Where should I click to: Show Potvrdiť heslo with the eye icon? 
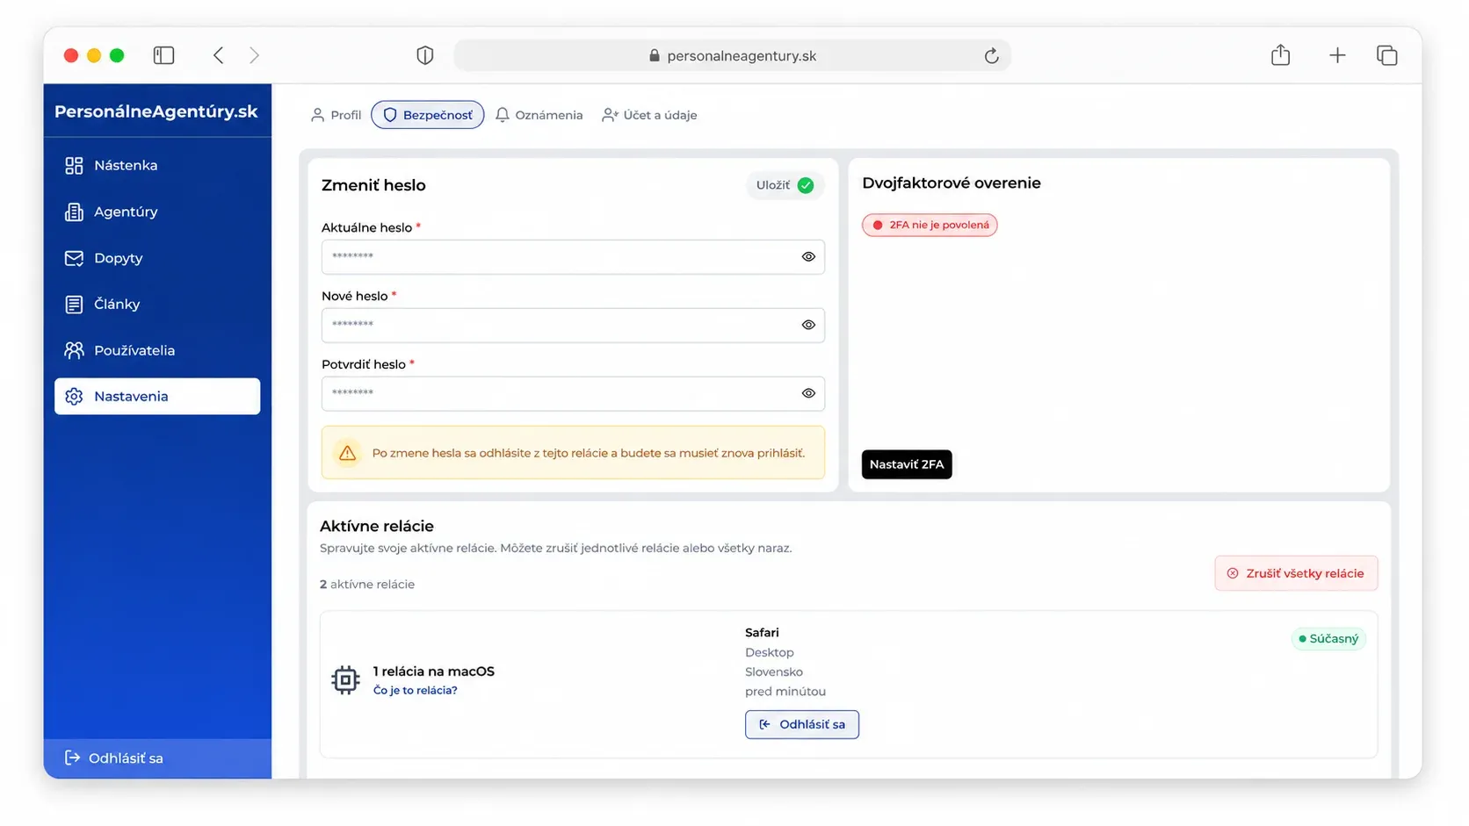coord(808,393)
